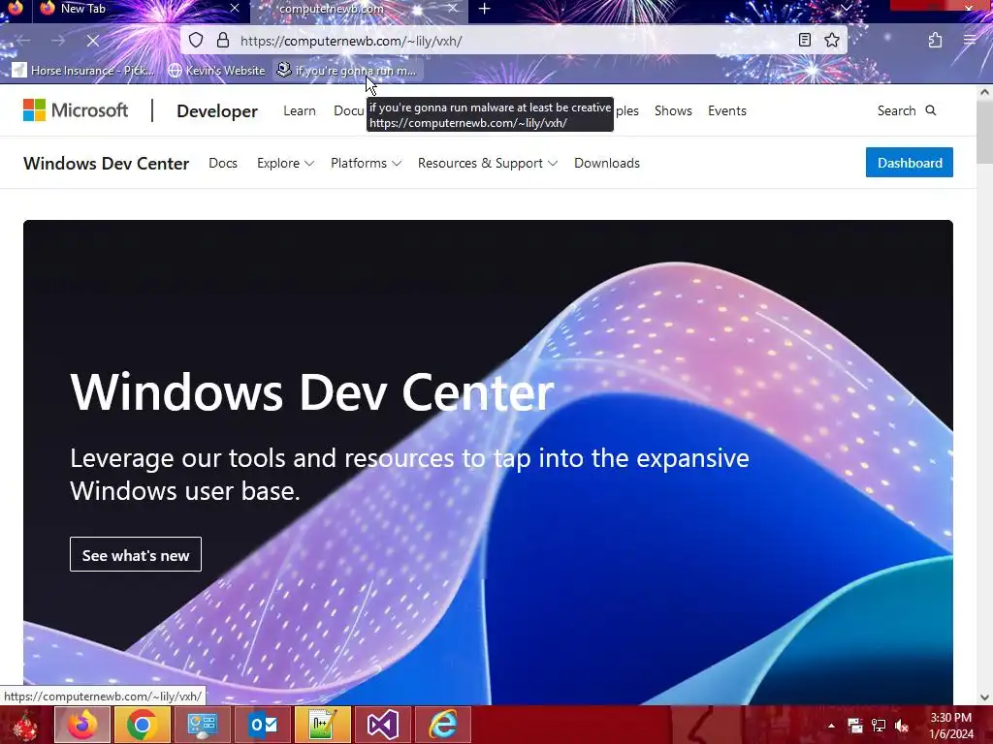Image resolution: width=993 pixels, height=744 pixels.
Task: Open the Events menu item
Action: [727, 110]
